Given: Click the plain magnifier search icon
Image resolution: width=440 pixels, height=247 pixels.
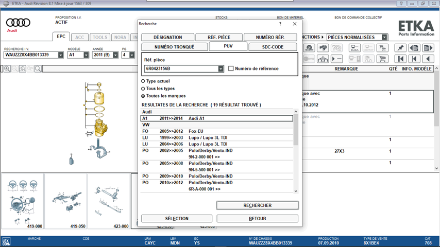Looking at the screenshot, I should (x=38, y=68).
